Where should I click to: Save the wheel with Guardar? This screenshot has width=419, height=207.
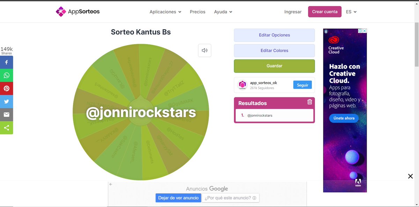pos(274,66)
